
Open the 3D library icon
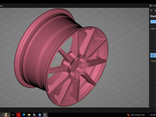click(150, 6)
